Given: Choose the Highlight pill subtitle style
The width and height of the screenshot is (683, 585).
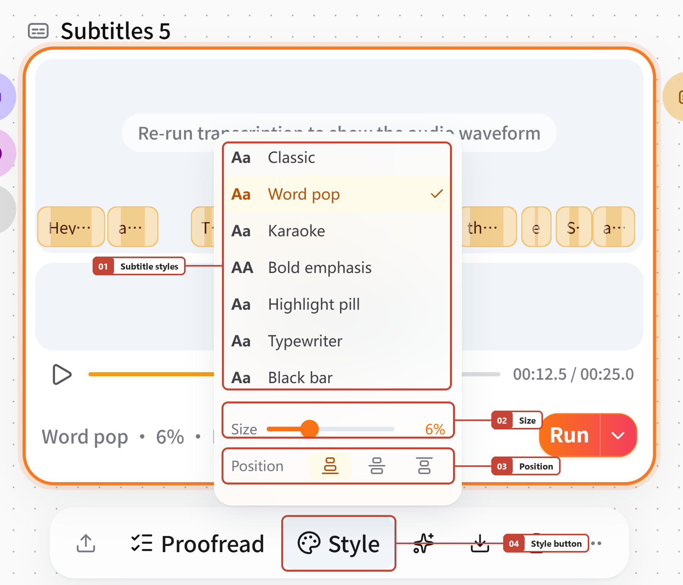Looking at the screenshot, I should (x=337, y=304).
